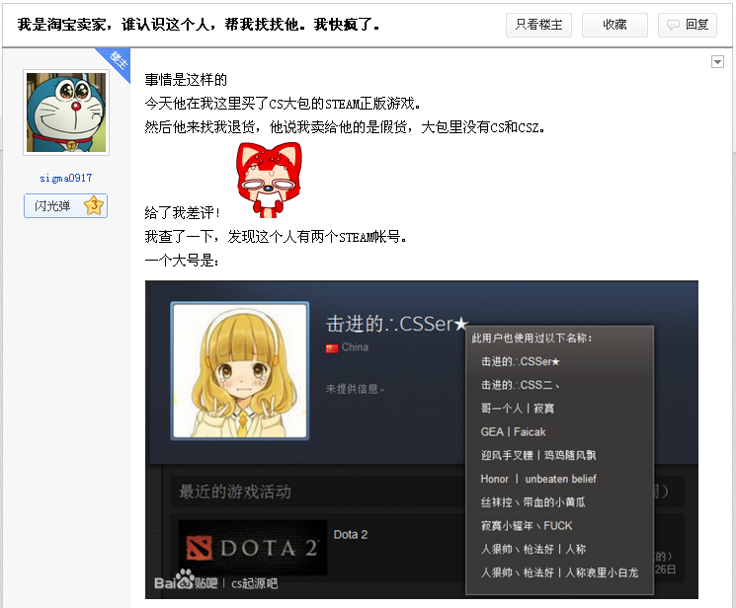Select Honor丨unbeaten belief alias entry
Screen dimensions: 736x608
coord(538,479)
